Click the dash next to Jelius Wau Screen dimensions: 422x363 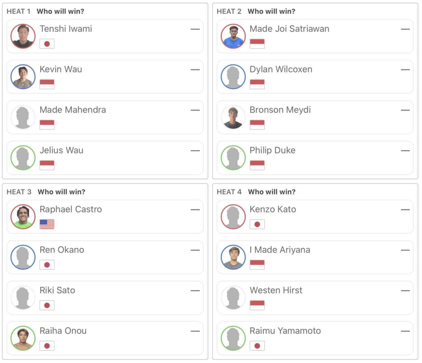point(195,151)
